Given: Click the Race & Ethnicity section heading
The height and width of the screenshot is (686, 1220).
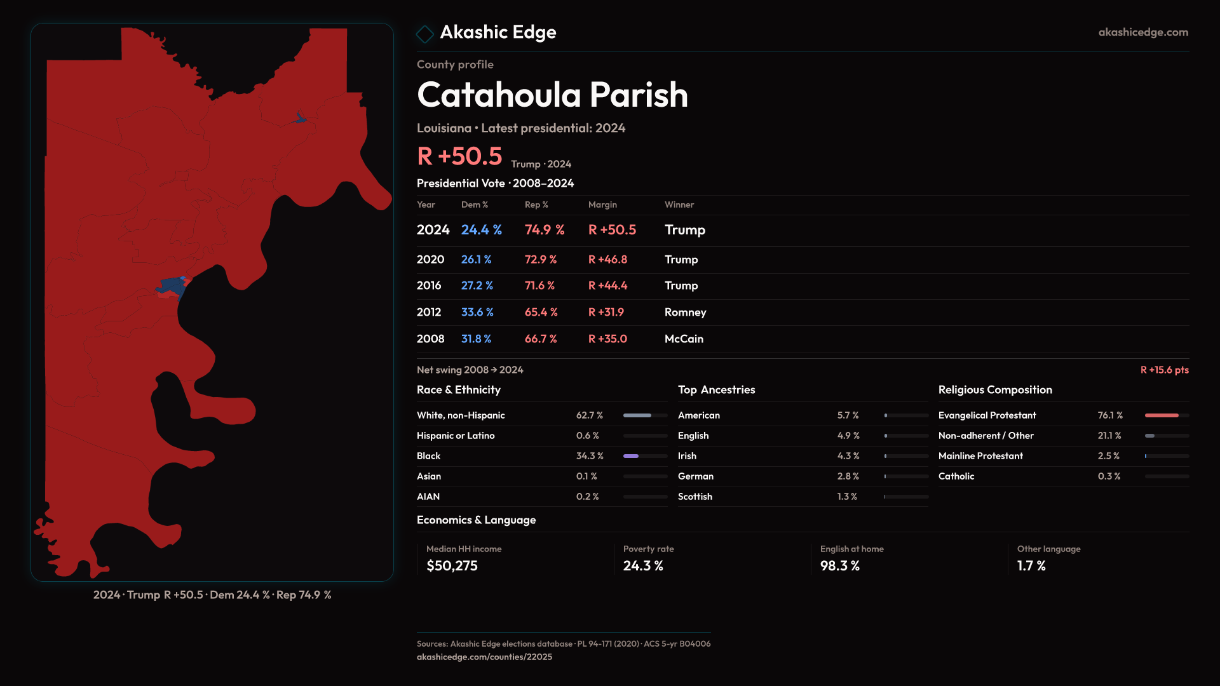Looking at the screenshot, I should (x=458, y=390).
